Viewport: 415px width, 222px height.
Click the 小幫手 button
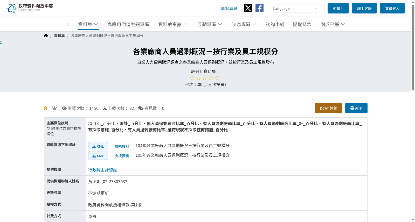pyautogui.click(x=338, y=8)
